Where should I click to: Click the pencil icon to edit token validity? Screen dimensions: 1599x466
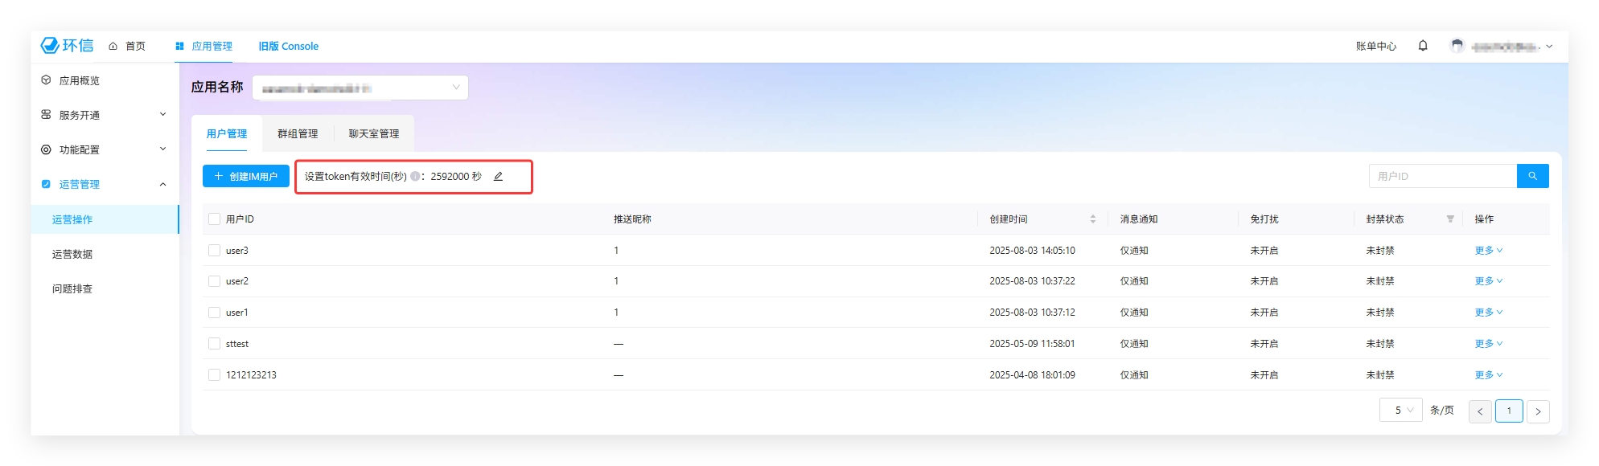(x=498, y=177)
